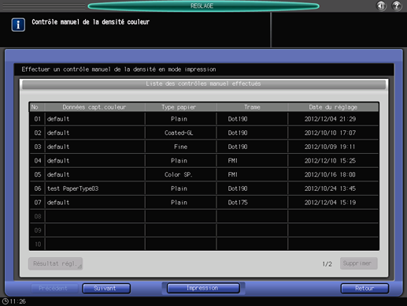The image size is (407, 306).
Task: Select empty row number 10
Action: click(204, 244)
